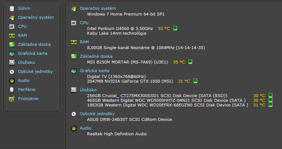Click the RAM module icon in sidebar
The height and width of the screenshot is (149, 282).
[12, 35]
